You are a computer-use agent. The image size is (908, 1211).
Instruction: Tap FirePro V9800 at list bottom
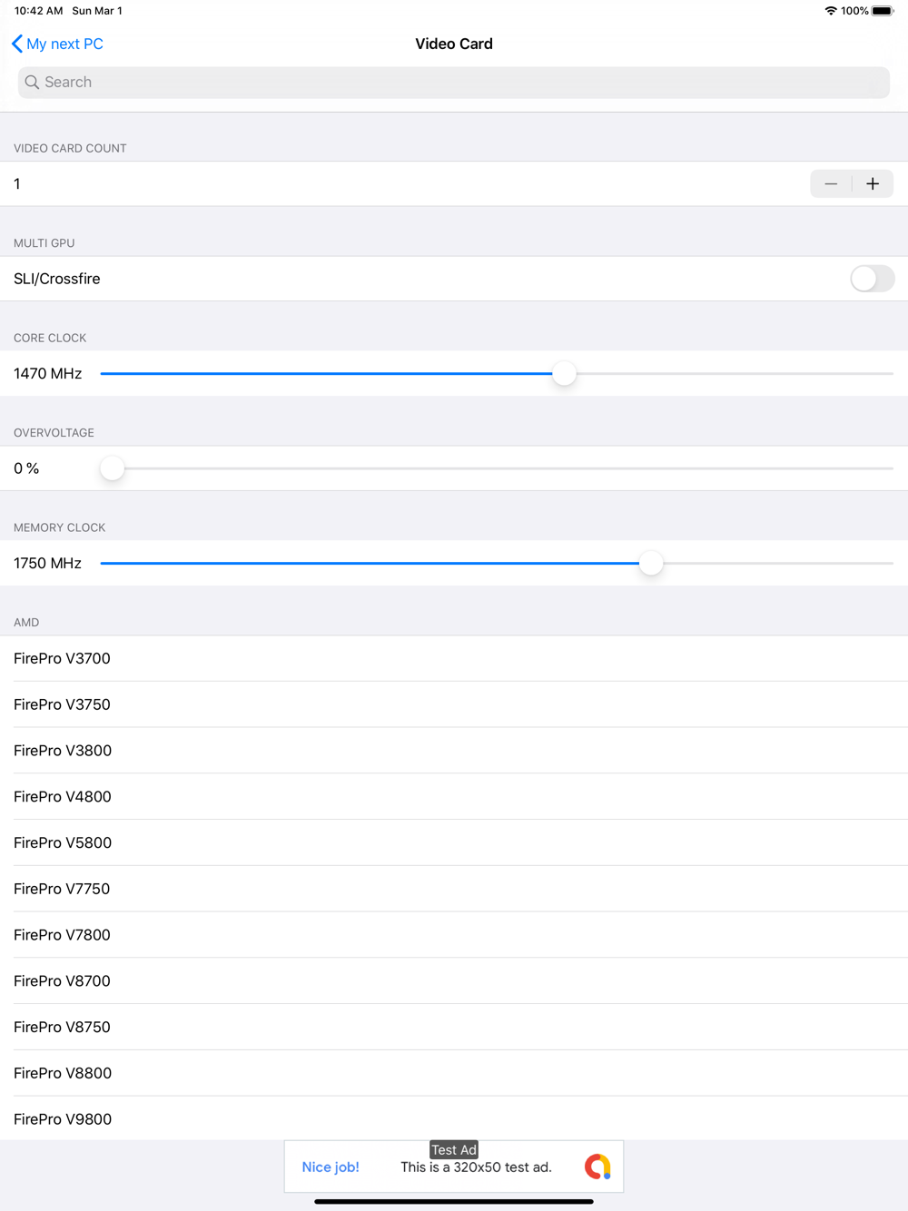pos(454,1118)
